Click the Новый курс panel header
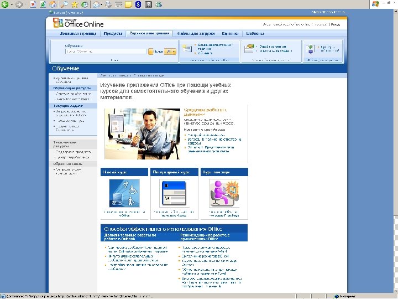Screen dimensions: 398x299 point(124,172)
